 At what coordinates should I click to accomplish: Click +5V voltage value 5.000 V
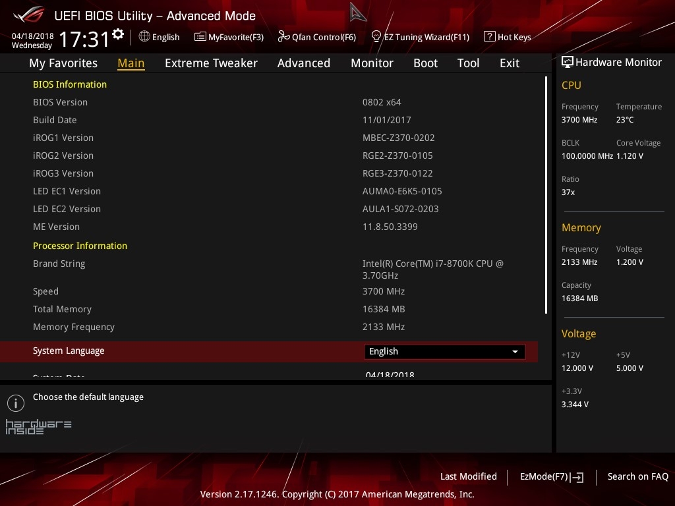[x=630, y=368]
